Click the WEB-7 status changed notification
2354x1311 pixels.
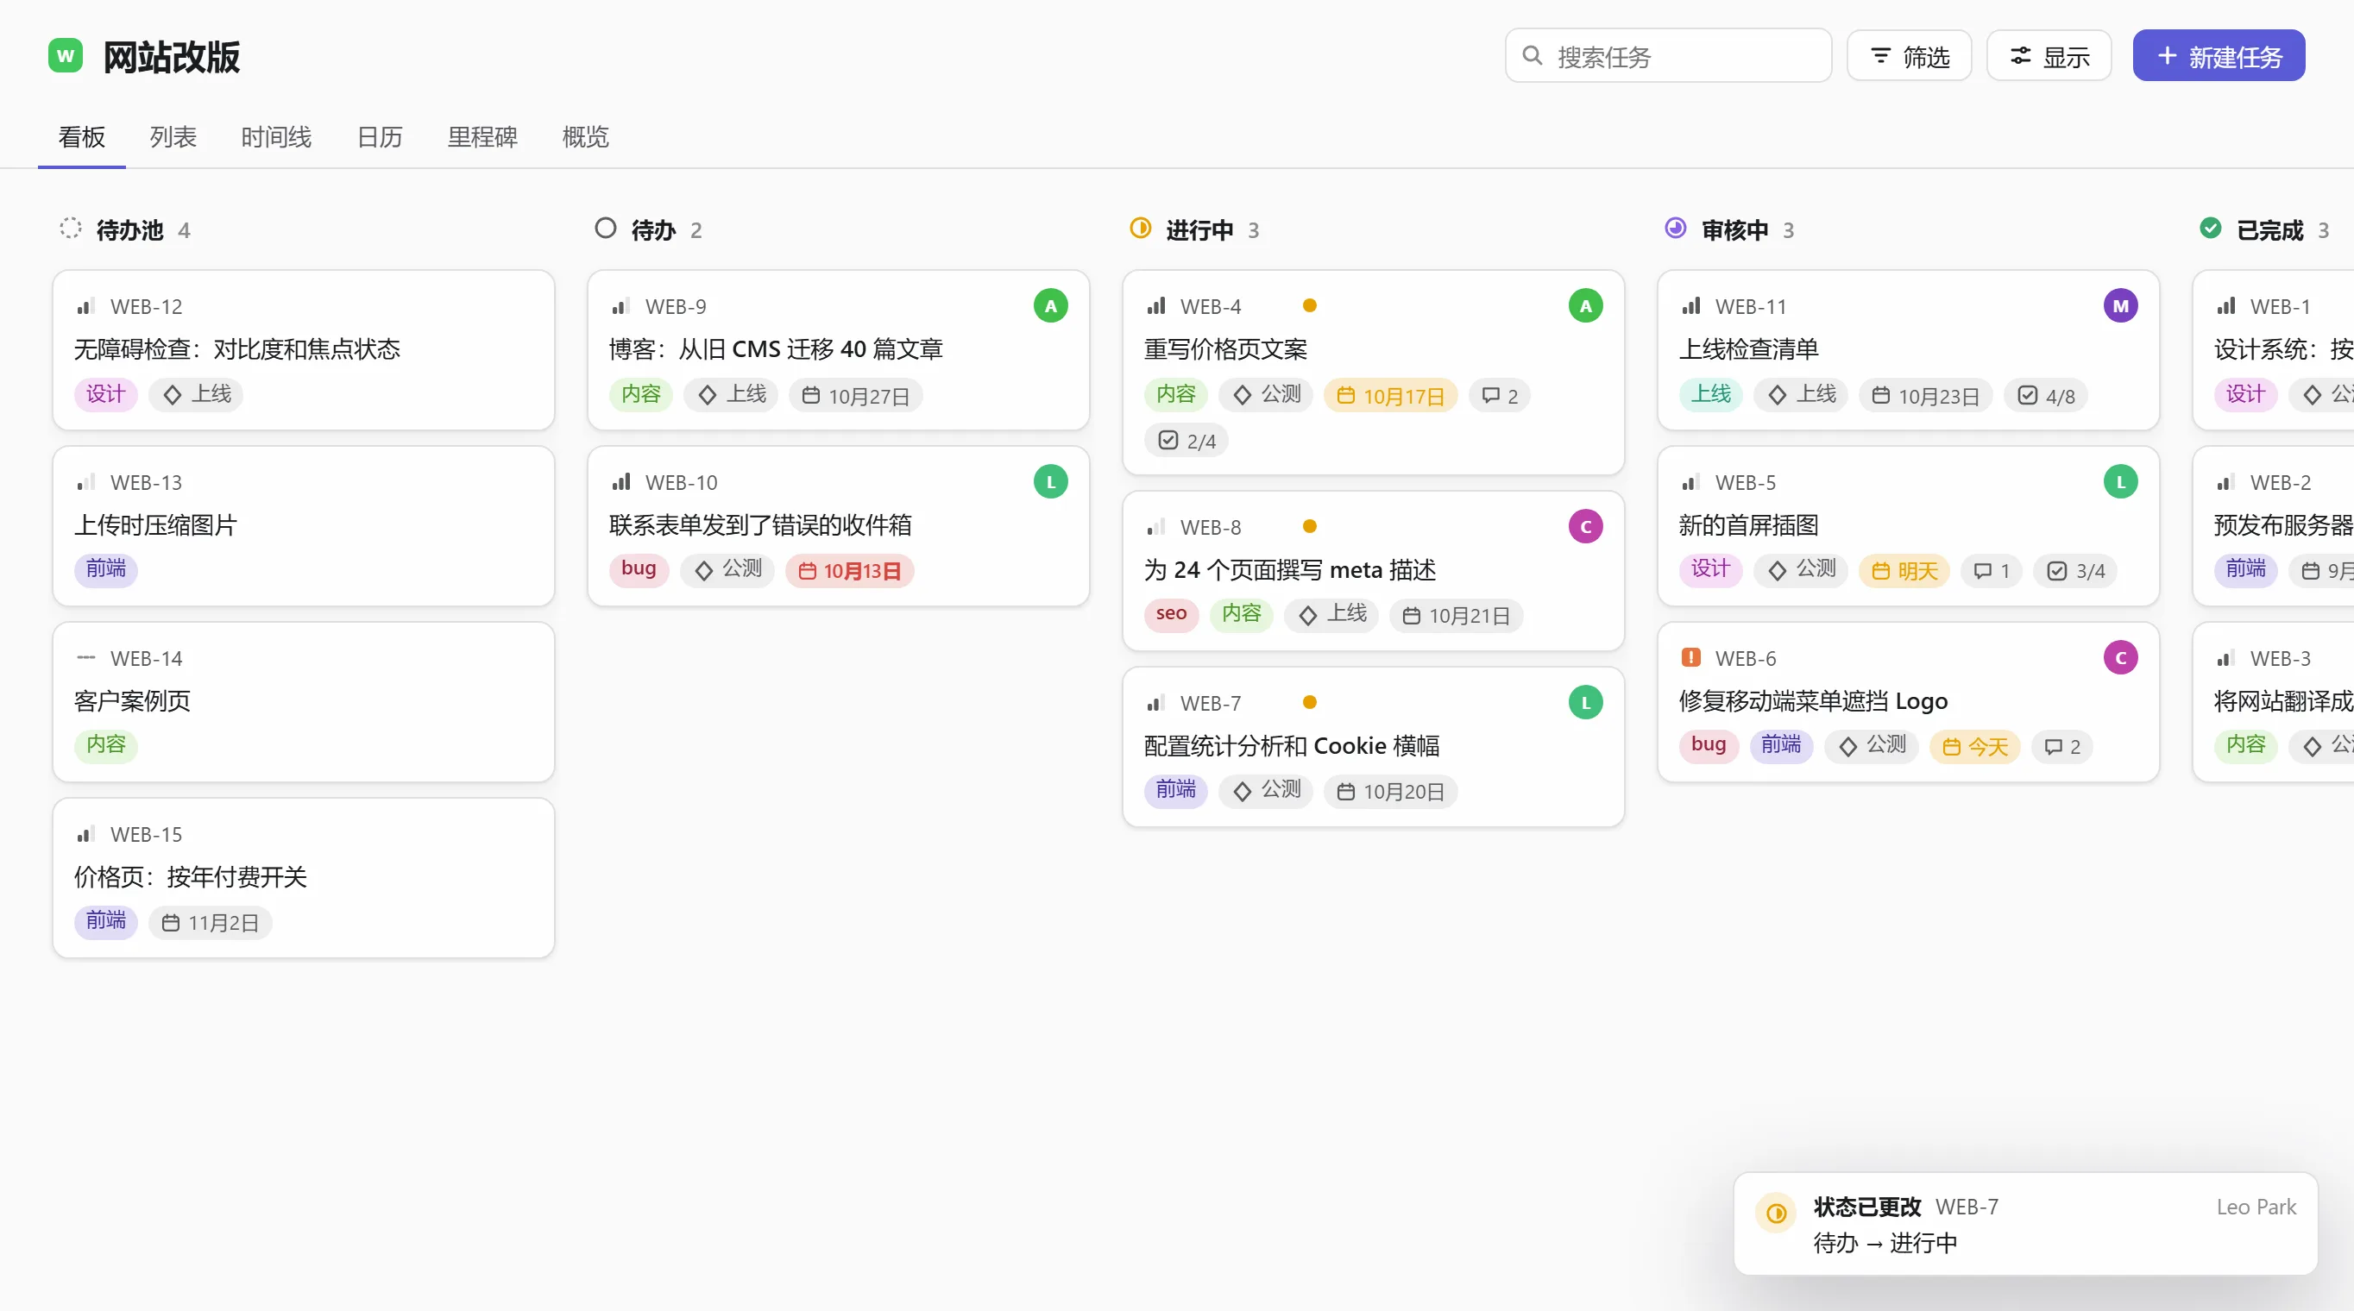[x=2025, y=1223]
